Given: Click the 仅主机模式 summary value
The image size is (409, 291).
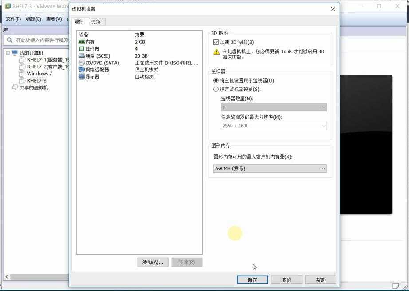Looking at the screenshot, I should coord(146,70).
